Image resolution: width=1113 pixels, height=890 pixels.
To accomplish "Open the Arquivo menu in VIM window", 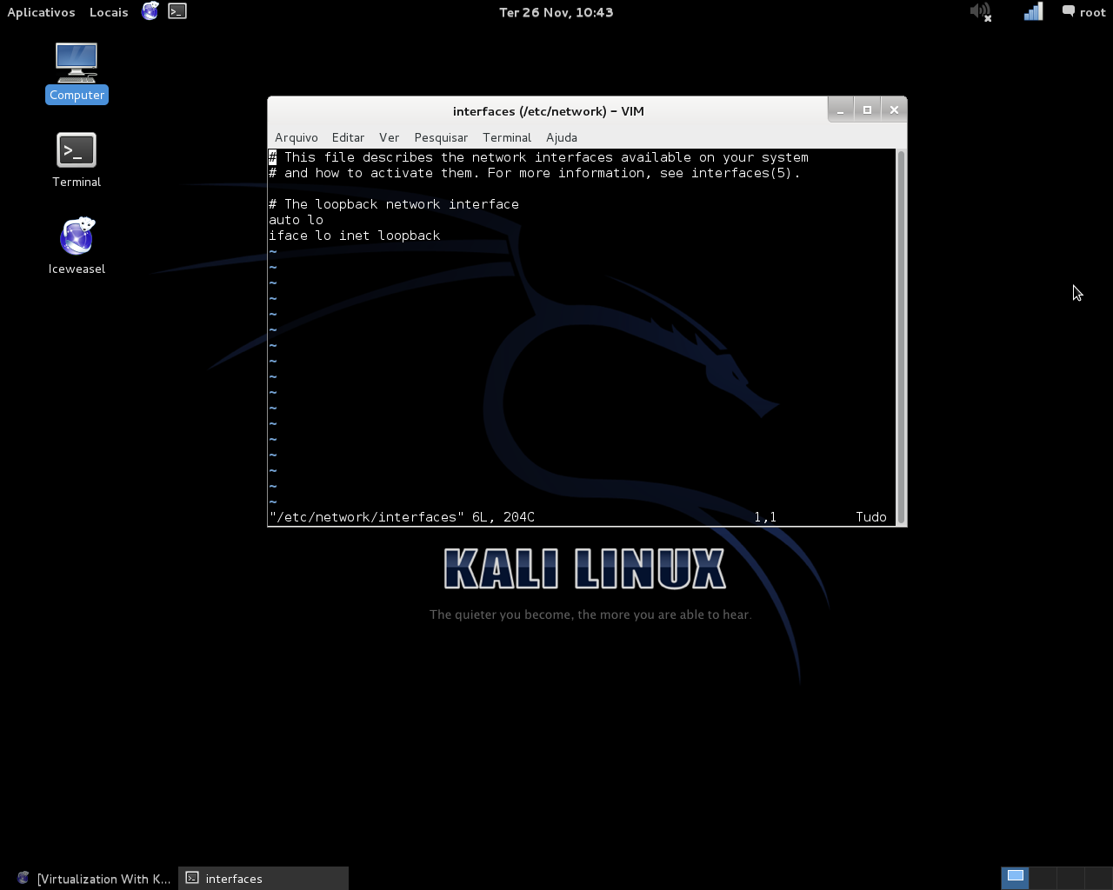I will 297,137.
